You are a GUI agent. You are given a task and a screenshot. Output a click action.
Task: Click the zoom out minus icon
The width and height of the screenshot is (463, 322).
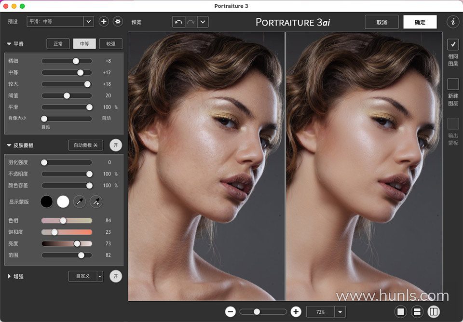pos(231,312)
